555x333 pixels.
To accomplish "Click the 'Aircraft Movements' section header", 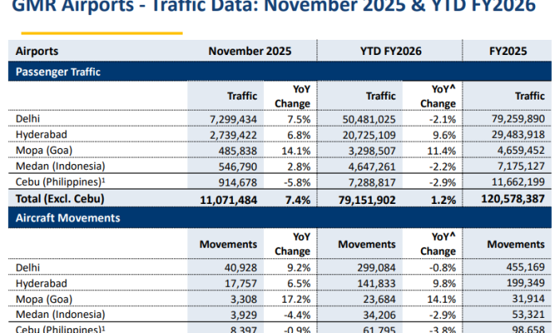I will point(65,217).
